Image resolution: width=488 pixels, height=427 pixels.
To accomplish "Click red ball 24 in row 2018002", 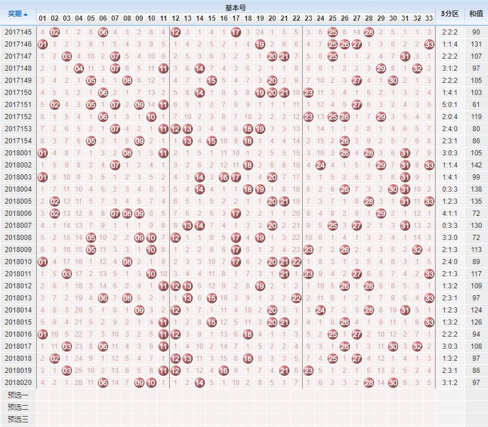I will coord(321,165).
